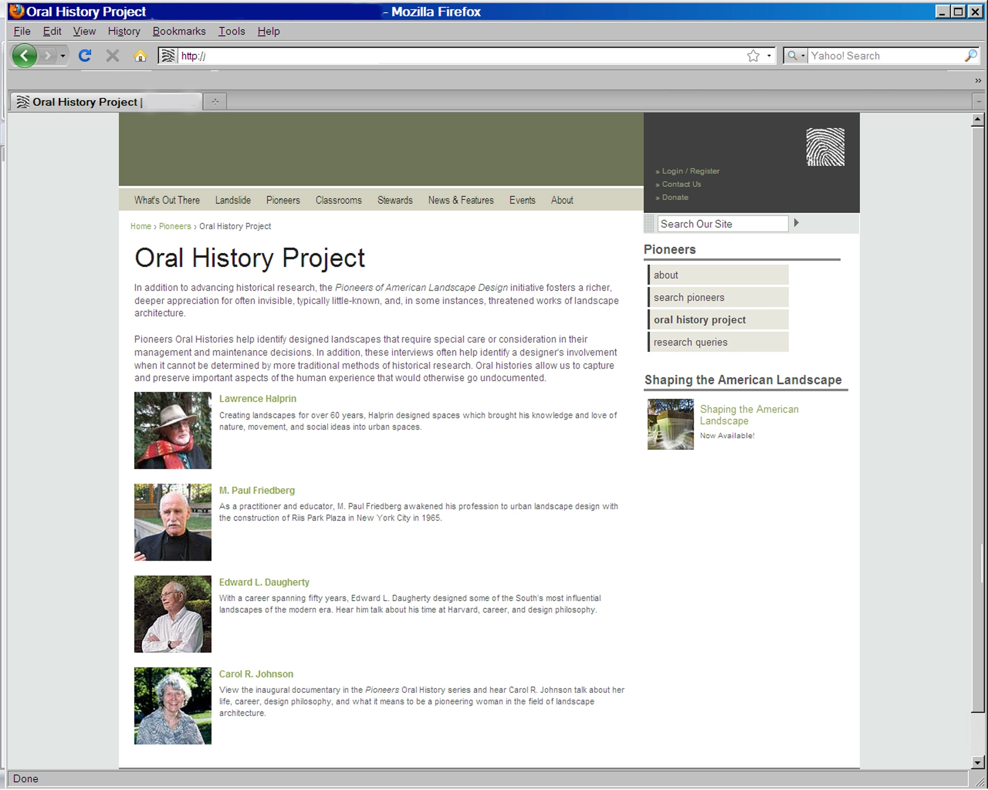Viewport: 988px width, 790px height.
Task: Click the Stop loading X icon
Action: (113, 55)
